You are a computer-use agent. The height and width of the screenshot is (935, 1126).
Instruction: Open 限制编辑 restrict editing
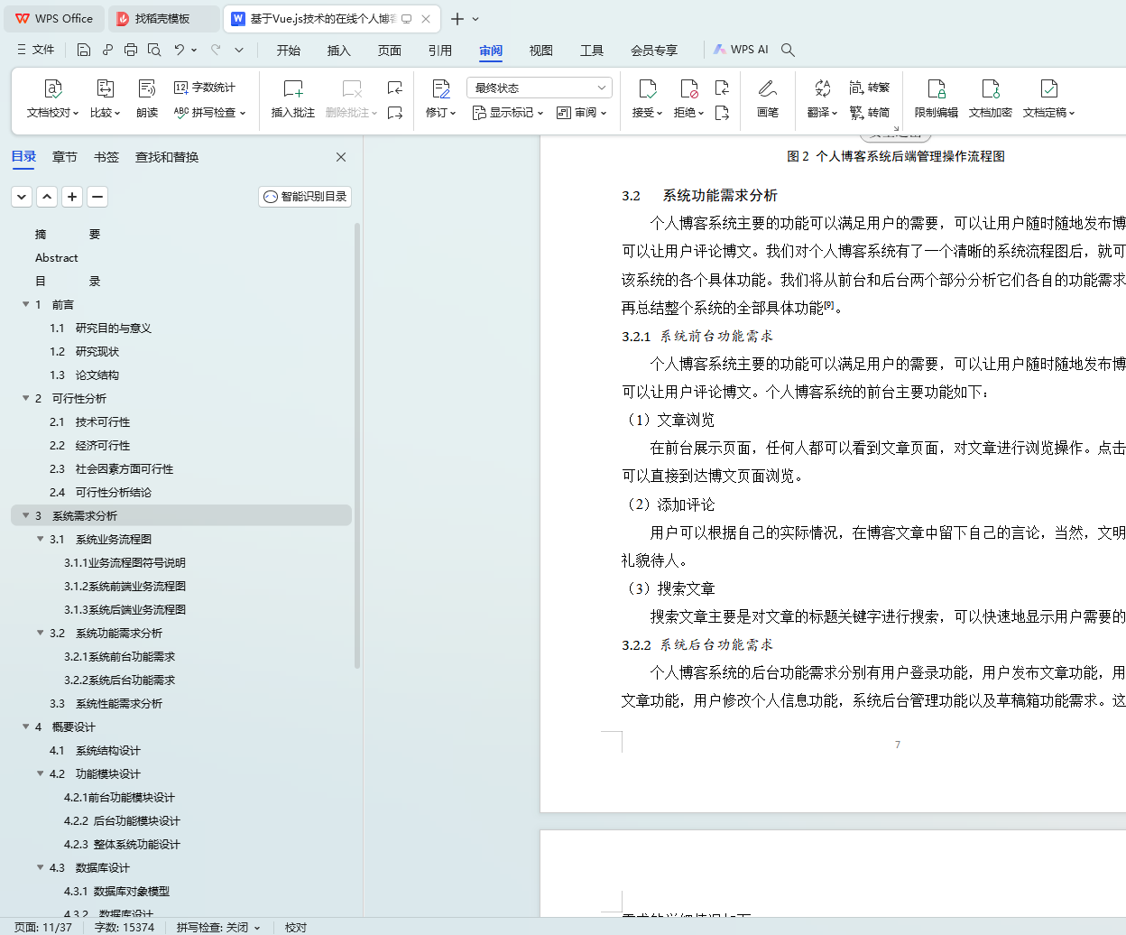937,99
